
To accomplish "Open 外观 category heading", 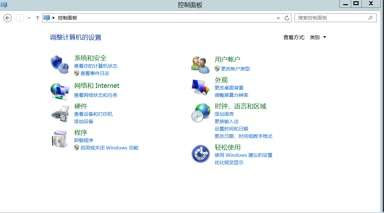I will point(221,80).
